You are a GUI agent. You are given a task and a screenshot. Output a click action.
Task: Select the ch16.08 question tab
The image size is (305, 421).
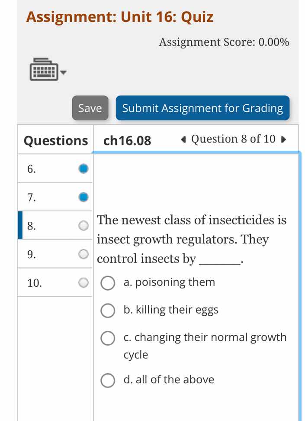(125, 140)
